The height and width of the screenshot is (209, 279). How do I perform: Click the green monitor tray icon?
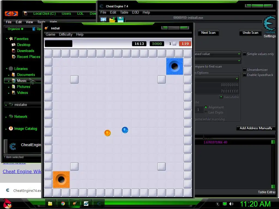225,204
